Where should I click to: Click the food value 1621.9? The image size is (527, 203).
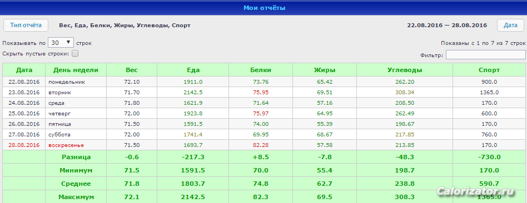click(x=193, y=103)
